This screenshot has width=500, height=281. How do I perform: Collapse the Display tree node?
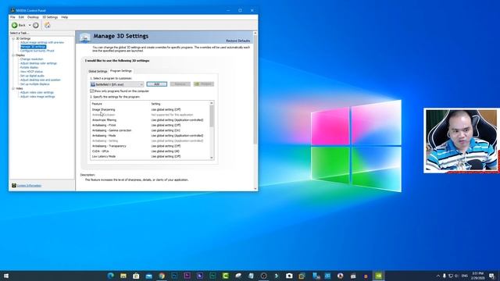point(13,55)
